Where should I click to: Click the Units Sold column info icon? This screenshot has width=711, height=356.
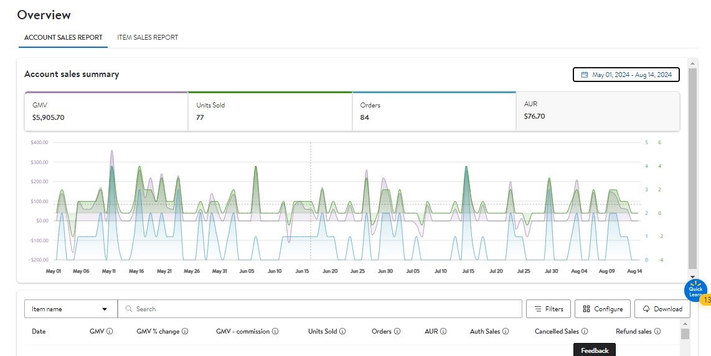click(x=342, y=332)
